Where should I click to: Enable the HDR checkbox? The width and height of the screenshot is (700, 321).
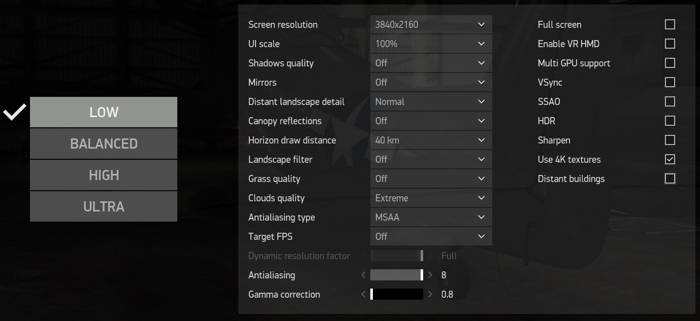[670, 121]
